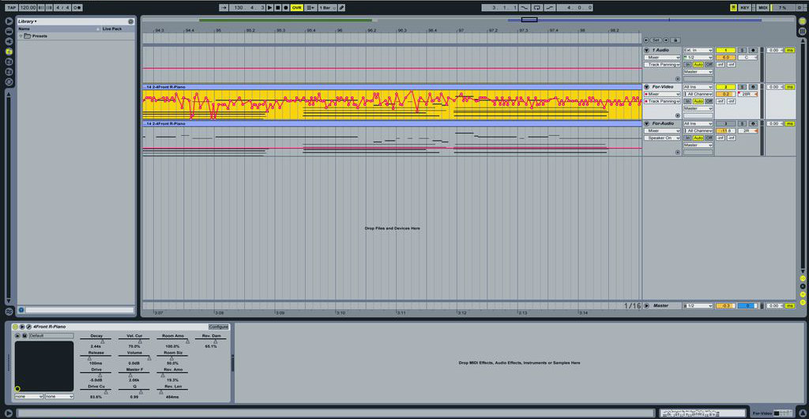Click the For-Audio volume value -11.8
809x419 pixels.
pyautogui.click(x=725, y=131)
